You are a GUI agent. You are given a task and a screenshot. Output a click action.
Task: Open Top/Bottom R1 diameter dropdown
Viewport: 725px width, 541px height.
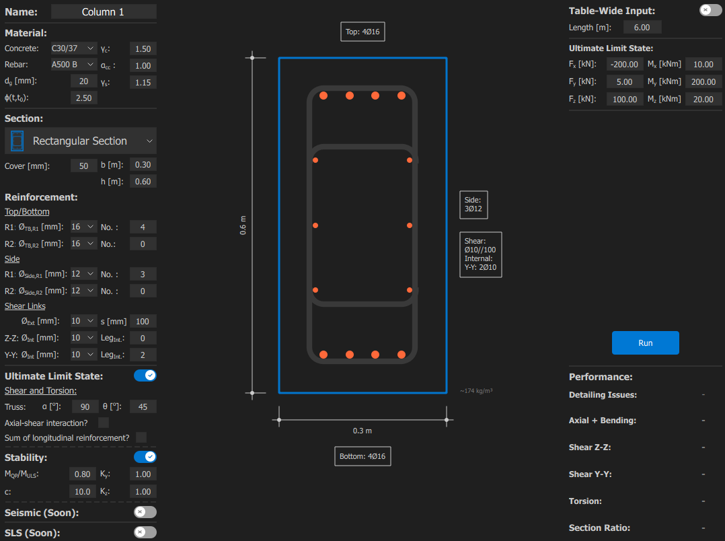point(83,227)
